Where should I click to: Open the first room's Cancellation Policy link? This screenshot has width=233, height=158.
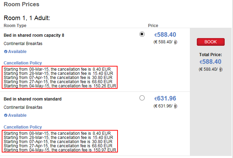[23, 63]
